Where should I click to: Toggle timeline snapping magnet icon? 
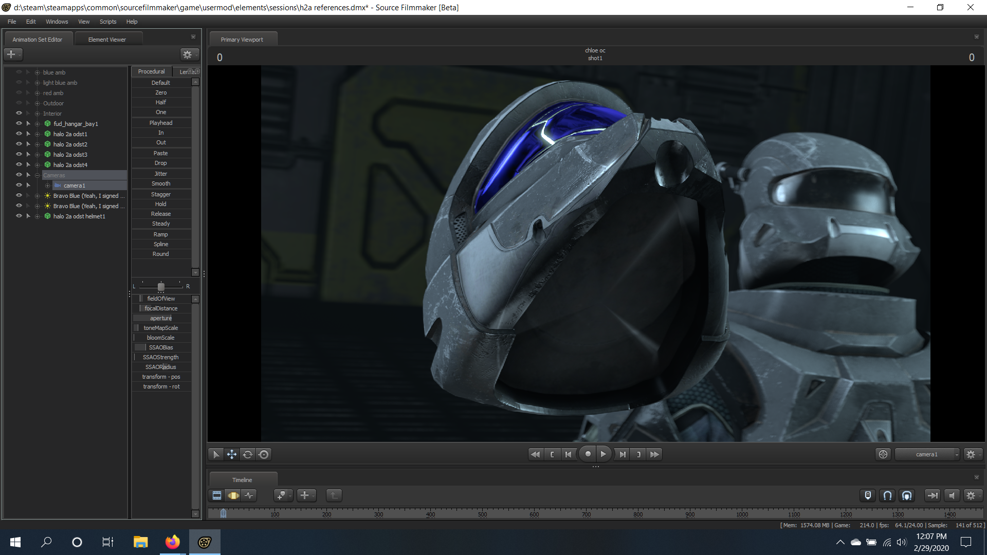click(x=887, y=495)
